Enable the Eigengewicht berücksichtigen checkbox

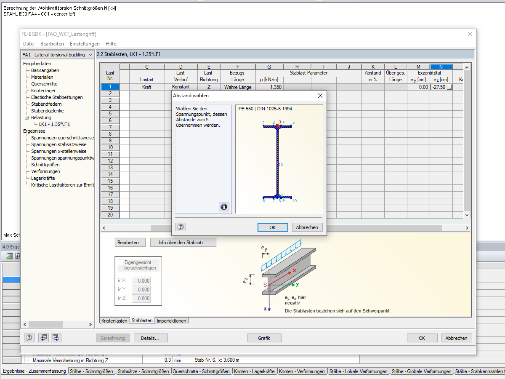pos(121,262)
